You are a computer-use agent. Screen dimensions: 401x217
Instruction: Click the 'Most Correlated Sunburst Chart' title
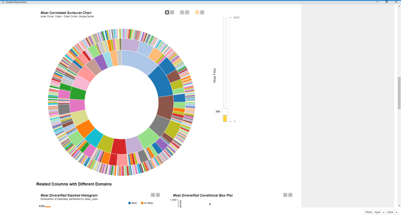(66, 13)
